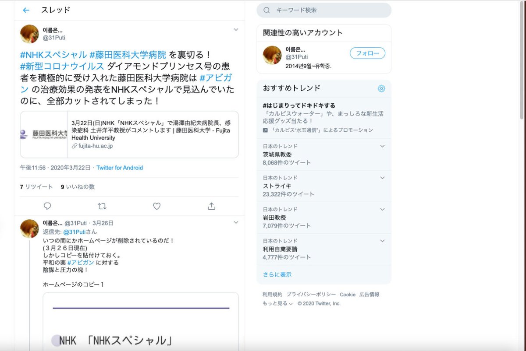Open the プライバシーポリシー footer link
This screenshot has height=351, width=526.
311,295
